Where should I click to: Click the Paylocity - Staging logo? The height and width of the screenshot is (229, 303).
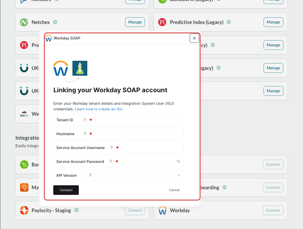(x=24, y=210)
